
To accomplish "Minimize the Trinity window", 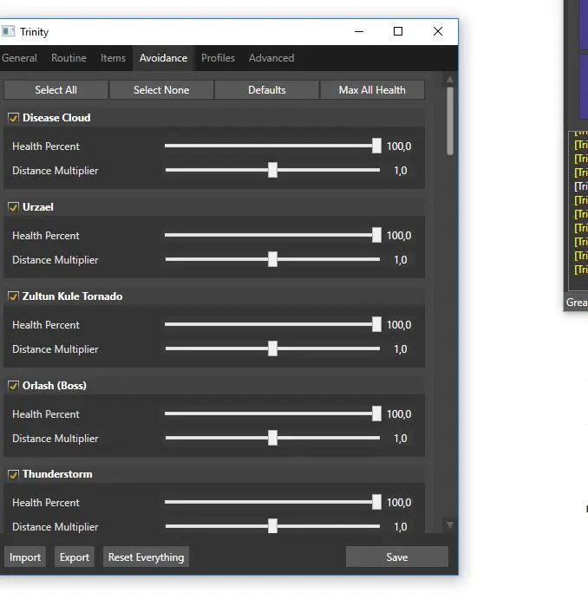I will (359, 31).
